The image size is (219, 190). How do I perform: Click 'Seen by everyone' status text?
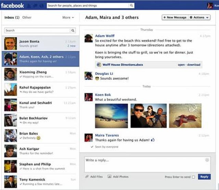click(106, 147)
